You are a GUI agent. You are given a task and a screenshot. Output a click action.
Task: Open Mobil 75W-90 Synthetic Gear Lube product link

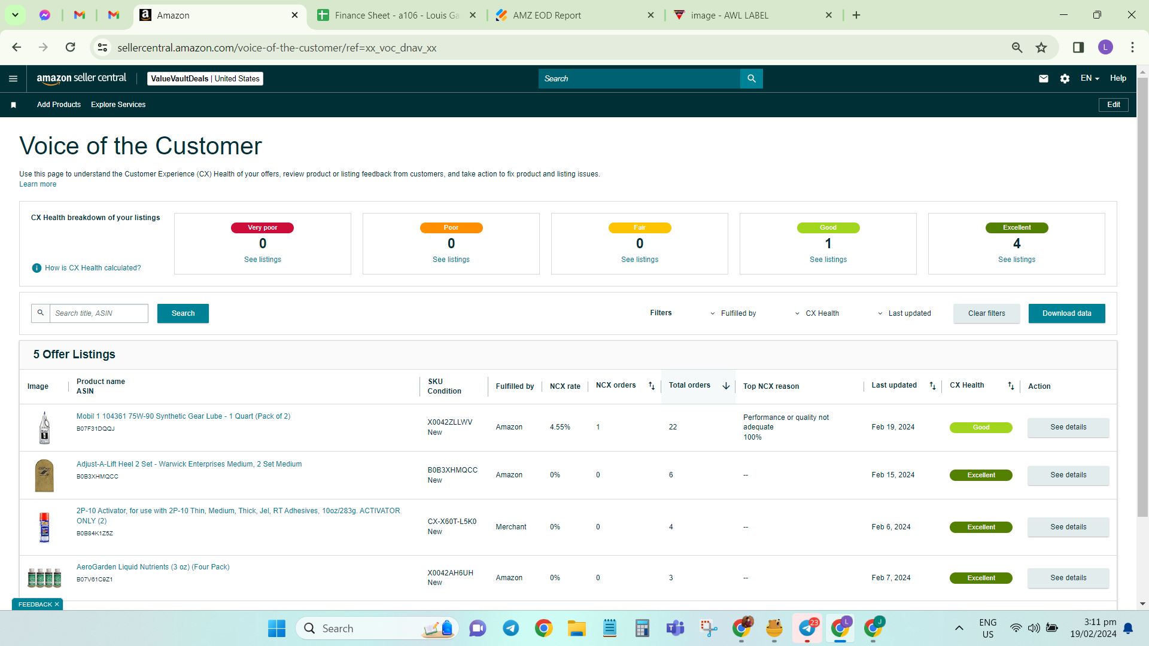(x=183, y=416)
